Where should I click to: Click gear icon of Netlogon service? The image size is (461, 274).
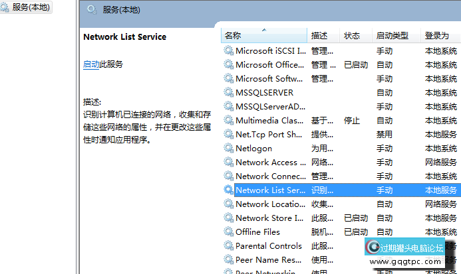pos(228,148)
